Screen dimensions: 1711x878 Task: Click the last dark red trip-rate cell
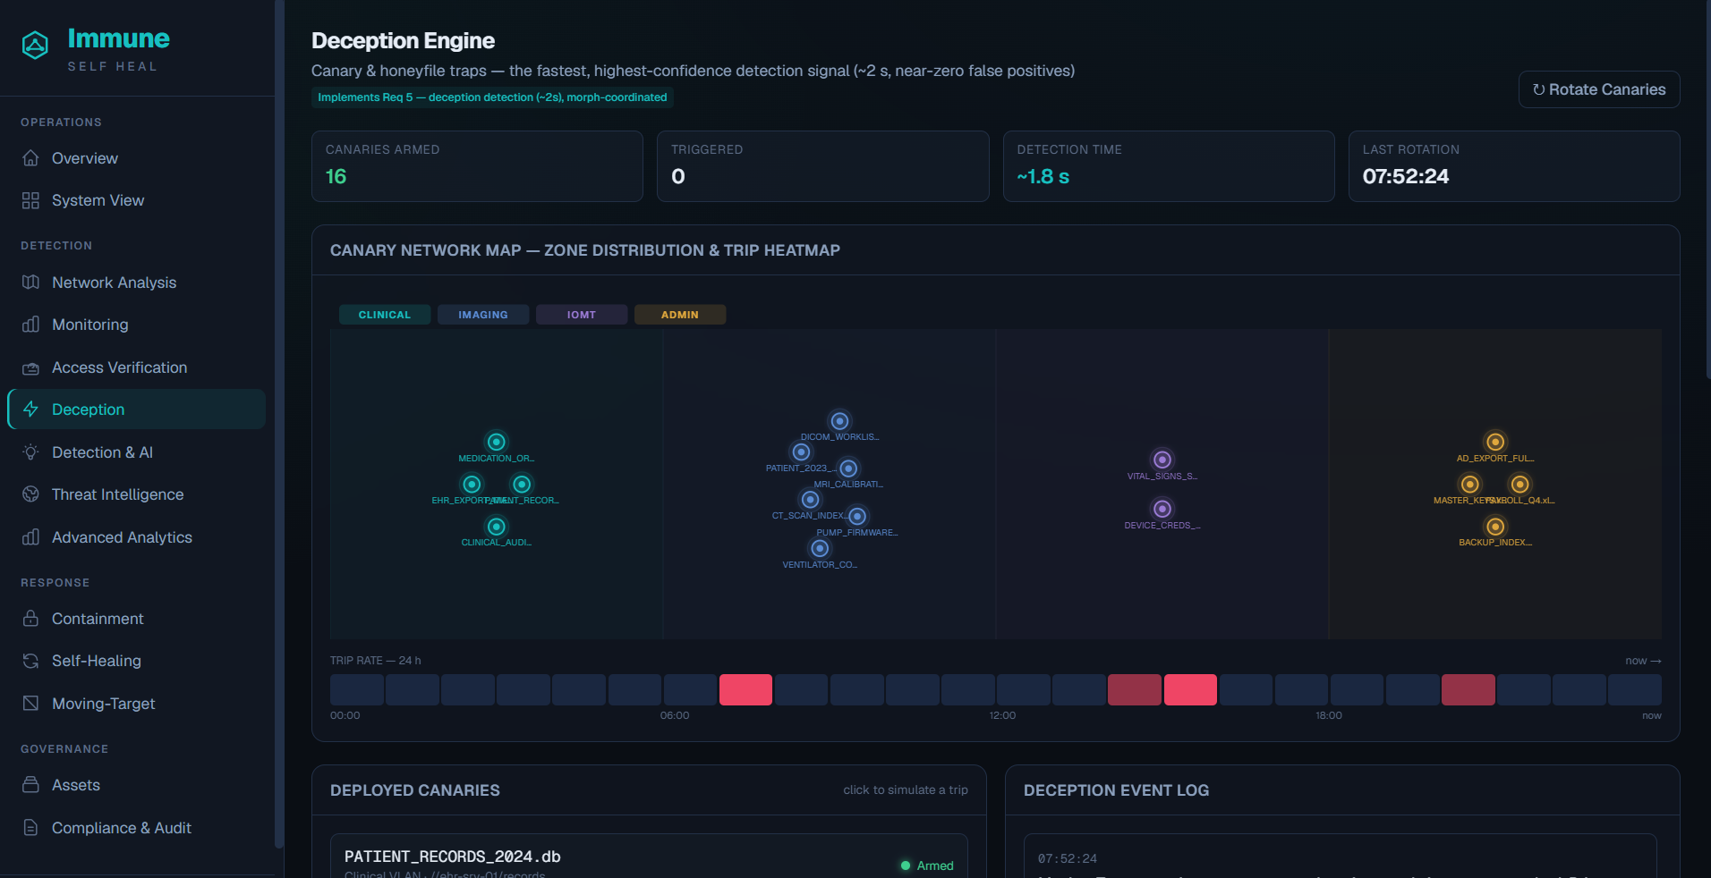click(x=1468, y=690)
